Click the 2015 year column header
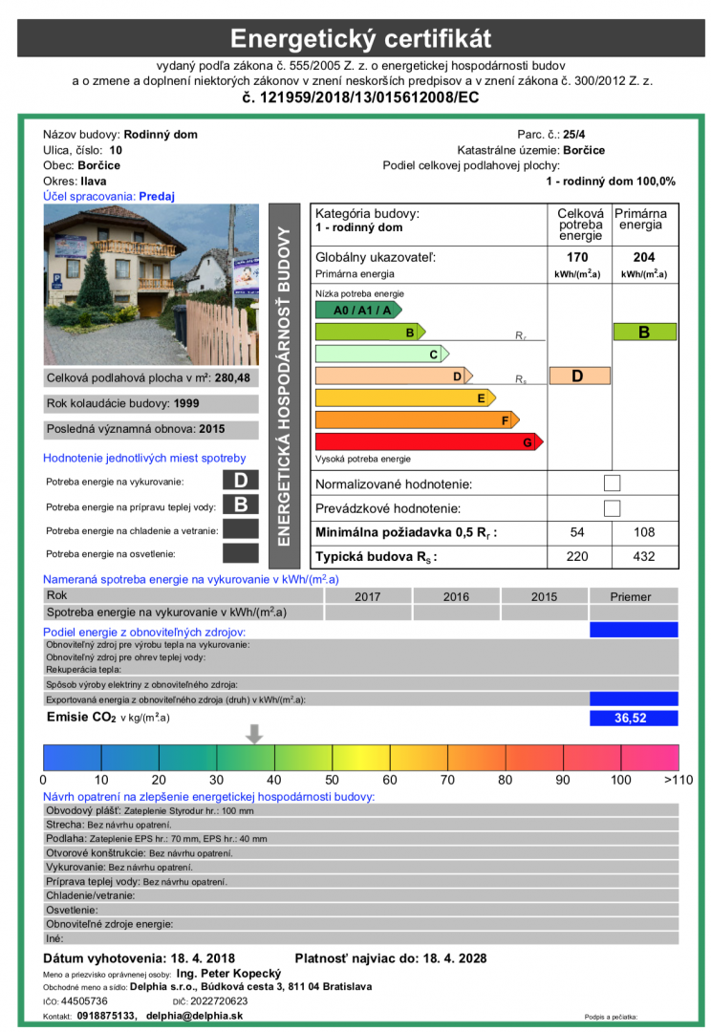 [545, 596]
